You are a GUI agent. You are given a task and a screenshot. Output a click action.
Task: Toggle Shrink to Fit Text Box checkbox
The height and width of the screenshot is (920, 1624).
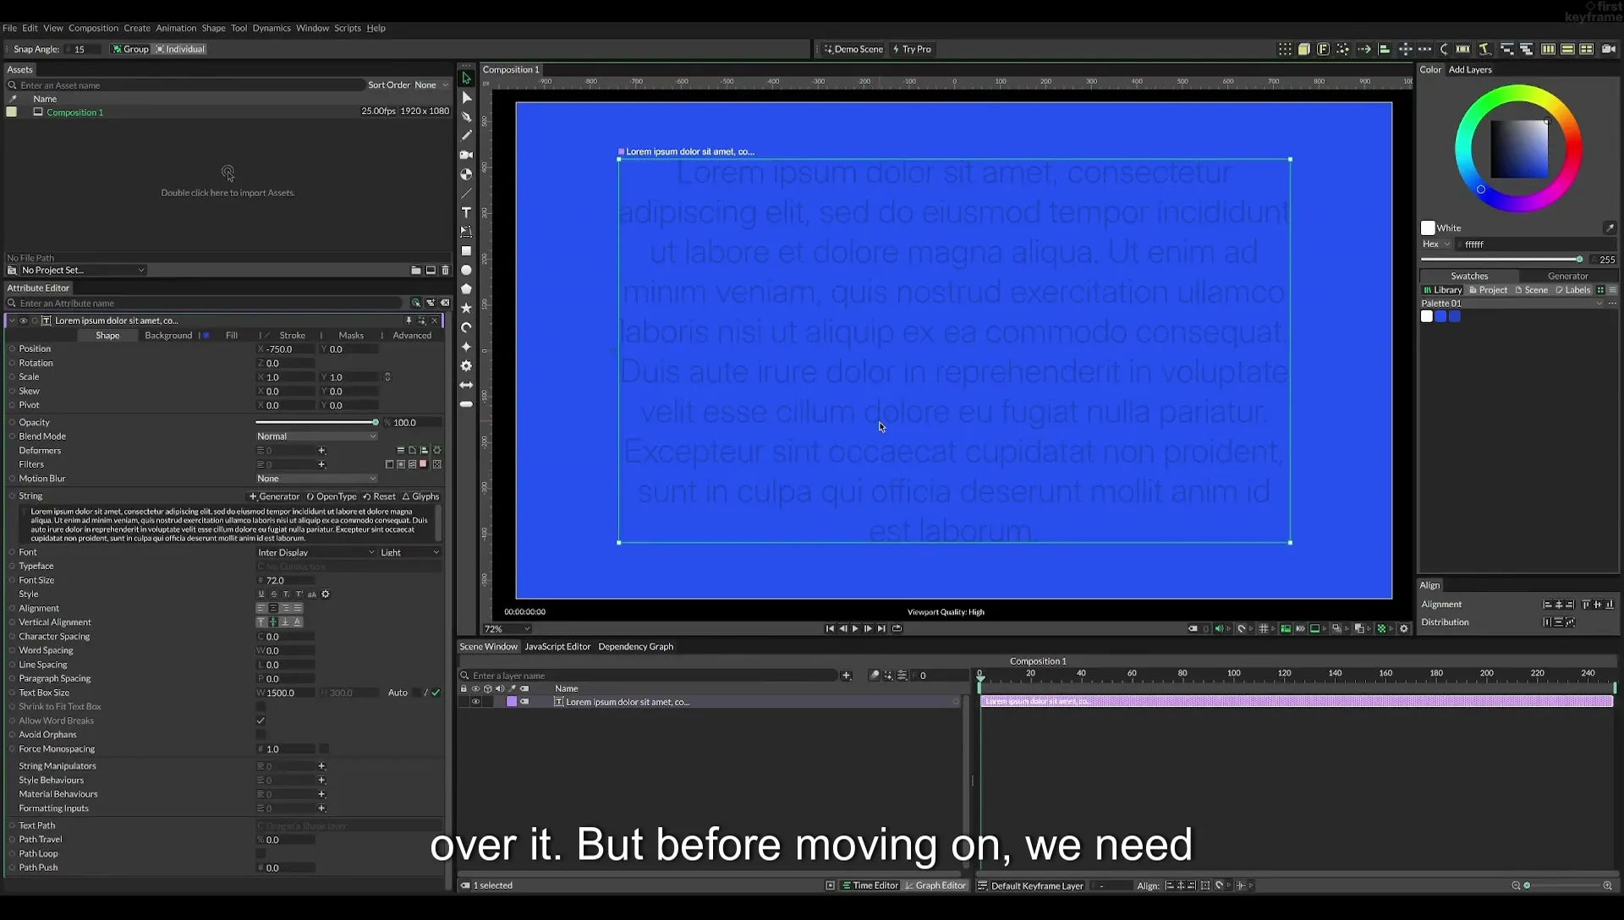click(261, 707)
